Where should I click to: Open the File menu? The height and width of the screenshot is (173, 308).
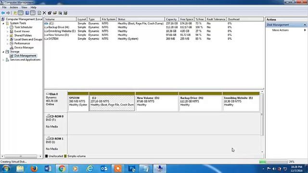(x=4, y=8)
